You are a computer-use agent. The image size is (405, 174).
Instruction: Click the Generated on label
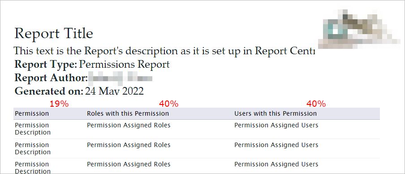point(49,91)
